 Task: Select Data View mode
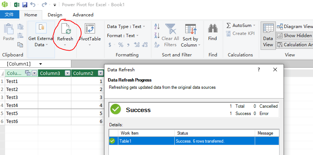coord(268,36)
